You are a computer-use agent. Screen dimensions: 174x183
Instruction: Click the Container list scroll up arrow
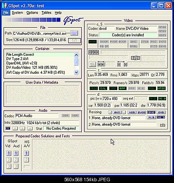coord(76,55)
